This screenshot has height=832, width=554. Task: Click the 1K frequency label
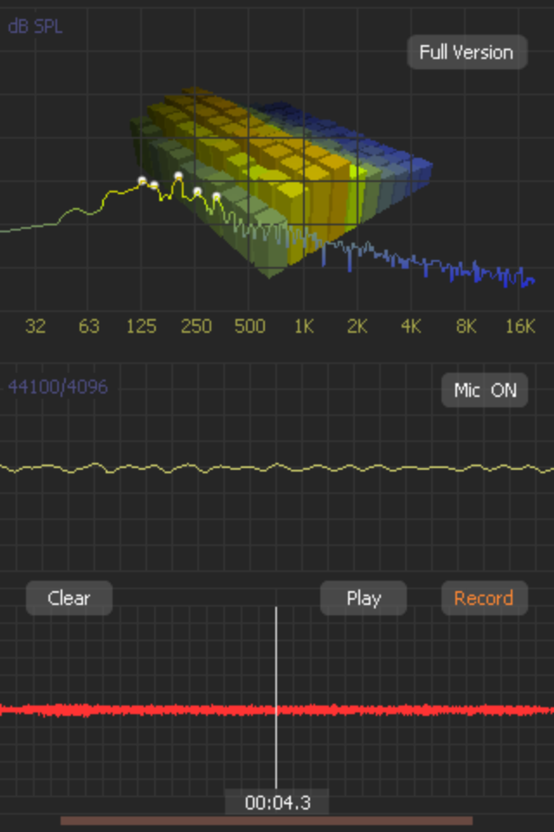click(x=304, y=326)
